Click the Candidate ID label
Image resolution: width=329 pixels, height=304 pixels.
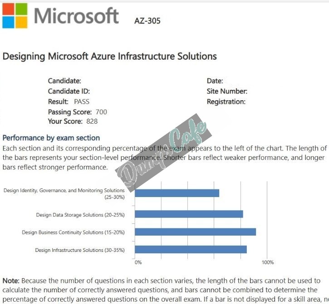[69, 92]
